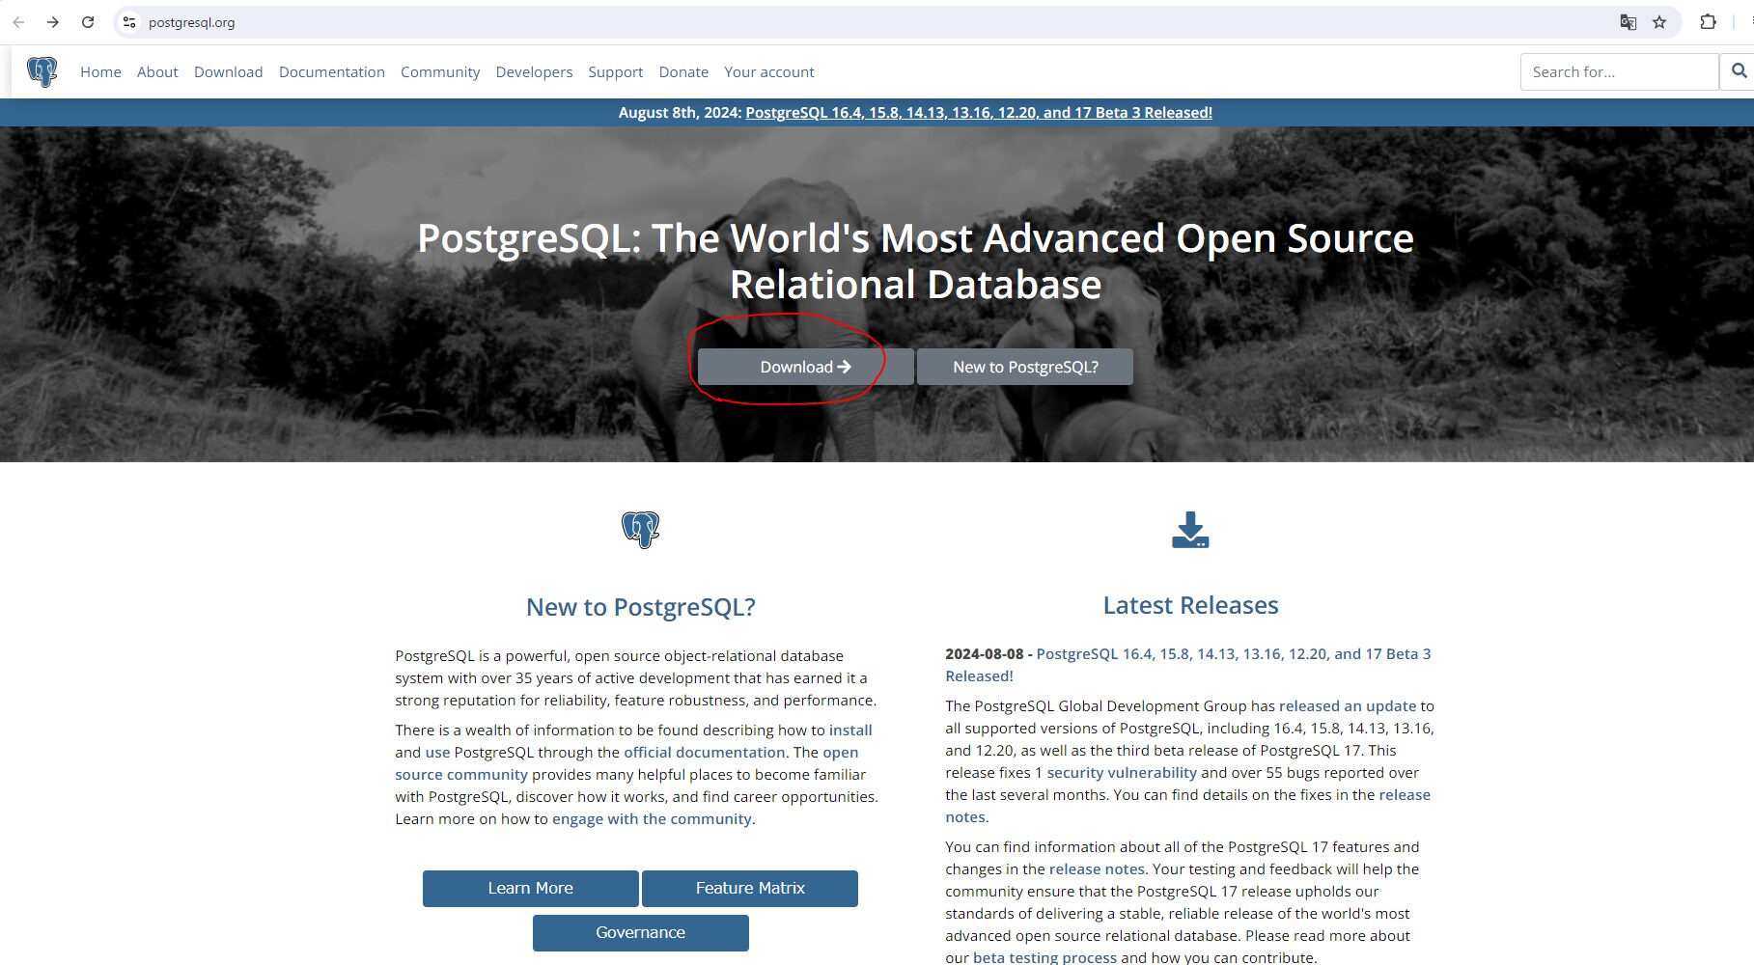Reload the page with the refresh icon
Screen dimensions: 1754x965
point(88,22)
